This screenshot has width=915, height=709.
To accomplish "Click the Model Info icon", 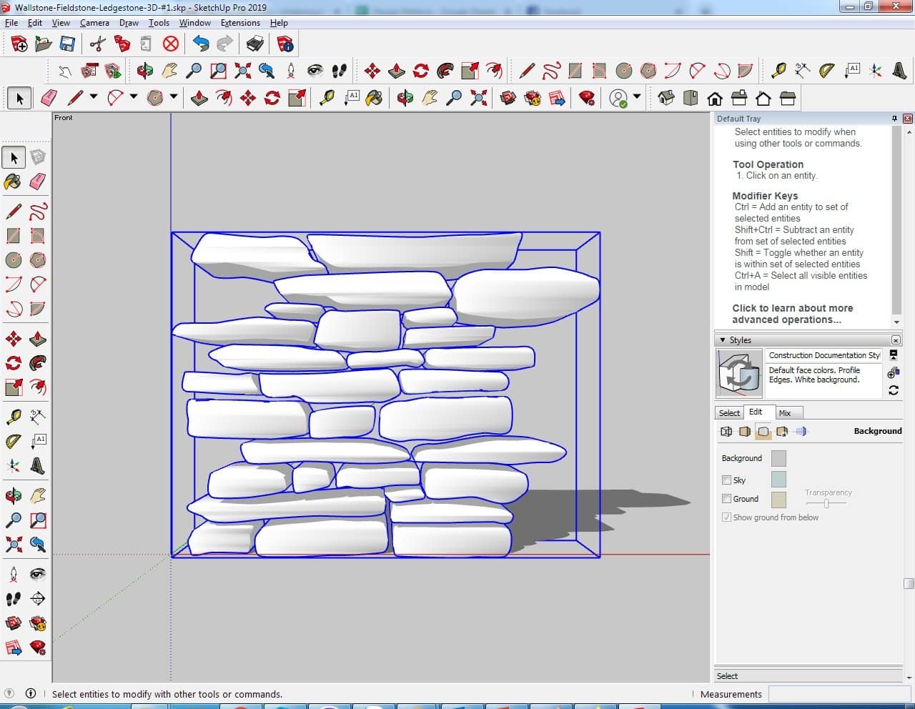I will 285,44.
